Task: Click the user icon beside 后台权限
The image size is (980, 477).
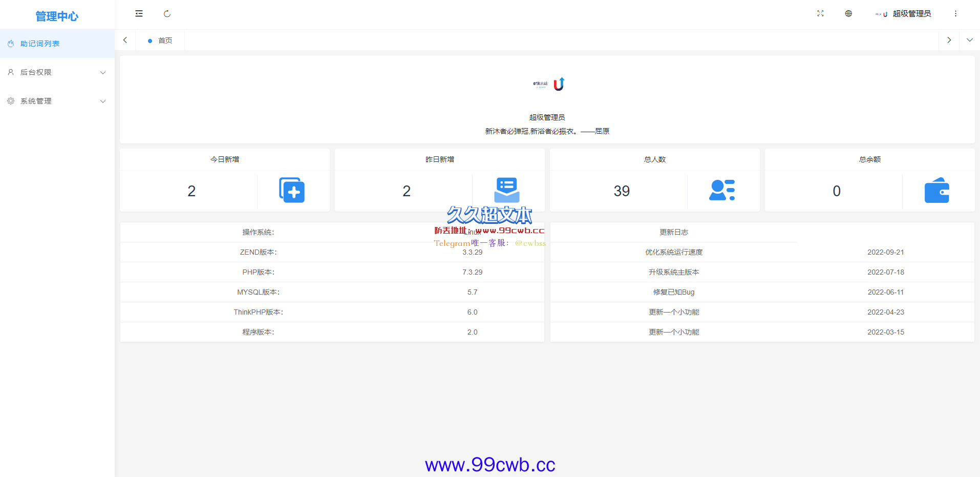Action: 11,72
